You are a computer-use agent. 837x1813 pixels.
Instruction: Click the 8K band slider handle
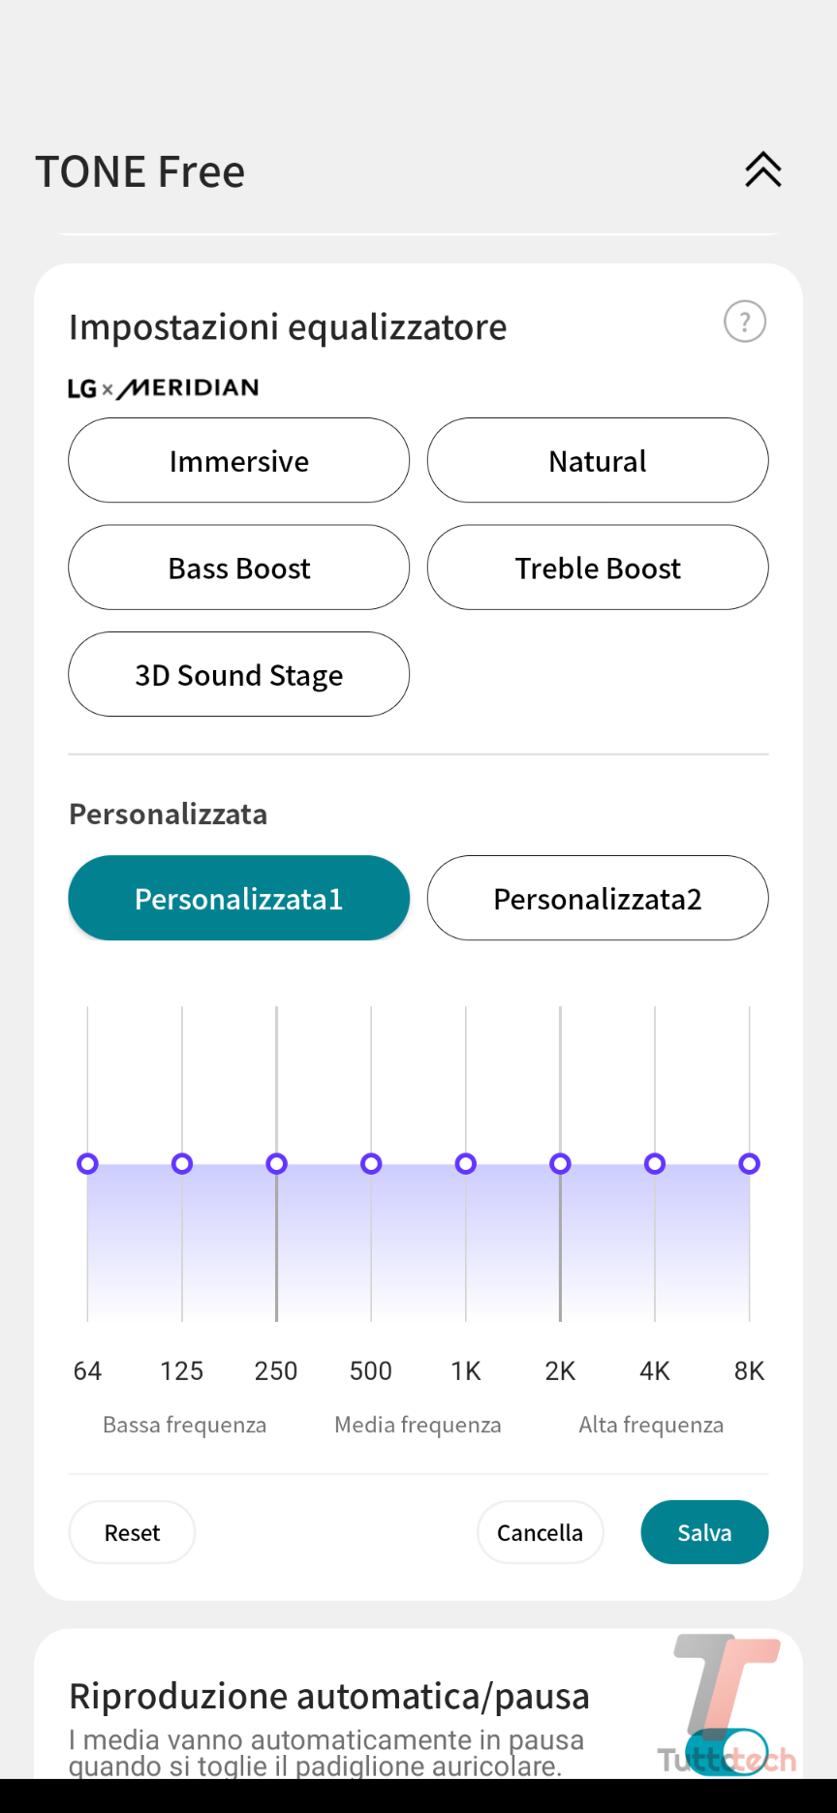click(x=749, y=1163)
